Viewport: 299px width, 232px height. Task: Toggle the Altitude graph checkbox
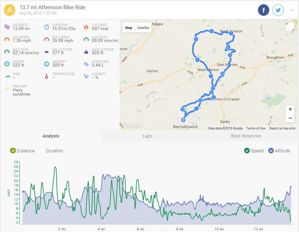point(271,151)
